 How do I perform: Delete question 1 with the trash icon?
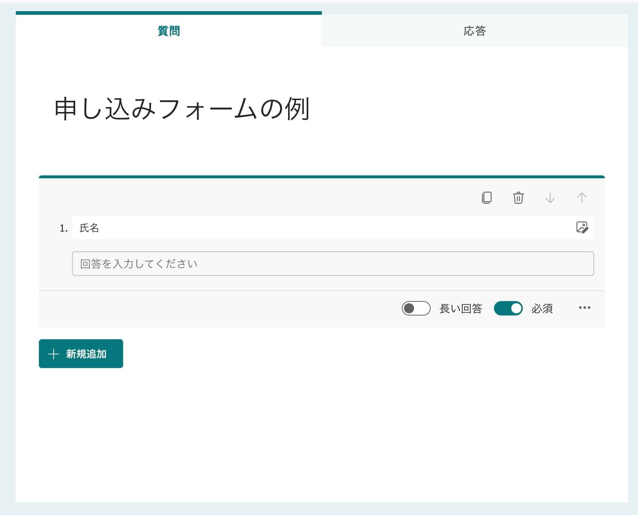click(518, 197)
